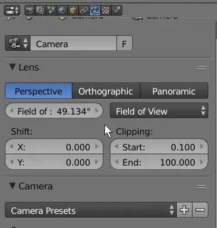Open the Camera Presets dropdown
This screenshot has height=228, width=217.
91,210
